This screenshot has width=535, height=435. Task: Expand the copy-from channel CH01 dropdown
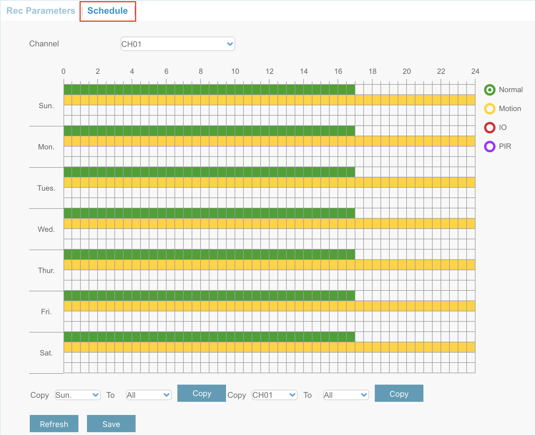274,395
